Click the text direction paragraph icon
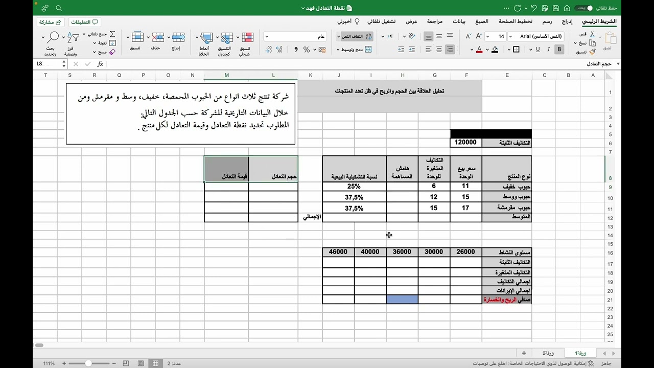654x368 pixels. pos(391,36)
